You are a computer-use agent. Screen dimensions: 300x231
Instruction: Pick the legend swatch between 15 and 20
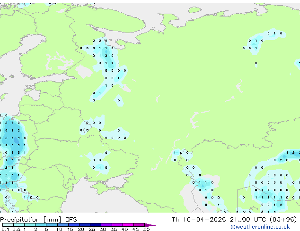coord(74,225)
